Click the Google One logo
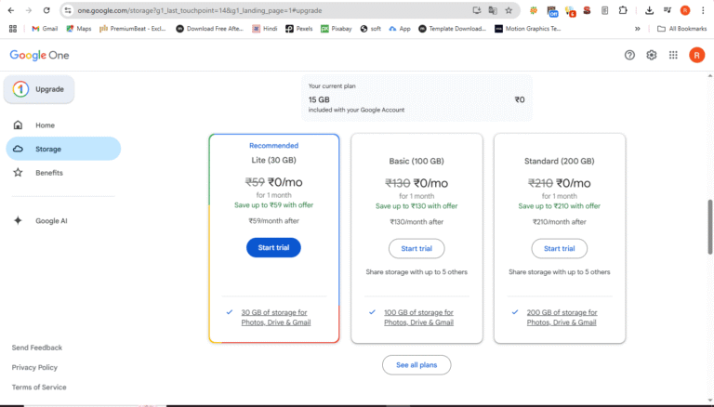This screenshot has height=407, width=714. 39,55
